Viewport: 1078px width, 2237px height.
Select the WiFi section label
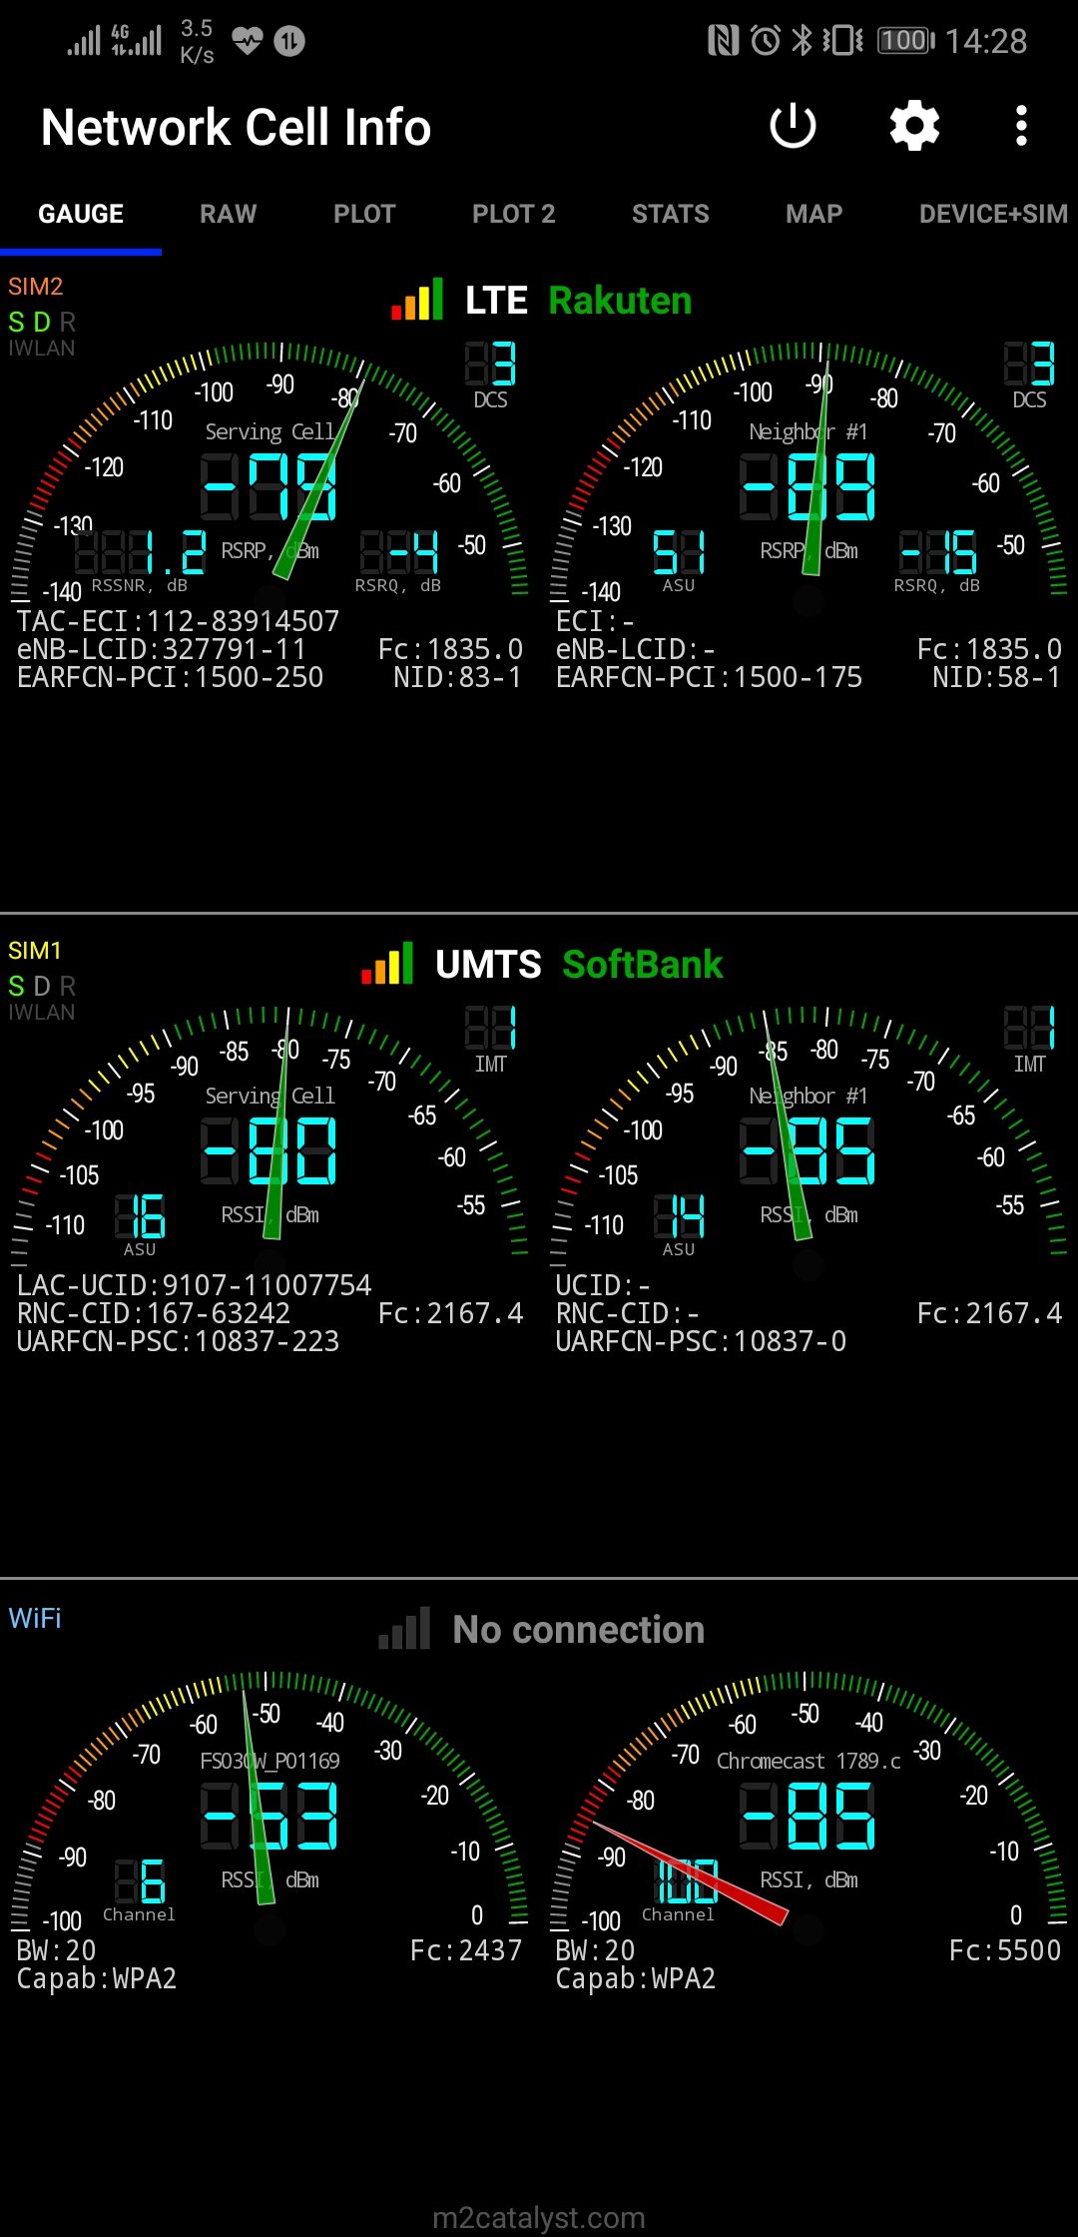pyautogui.click(x=35, y=1618)
